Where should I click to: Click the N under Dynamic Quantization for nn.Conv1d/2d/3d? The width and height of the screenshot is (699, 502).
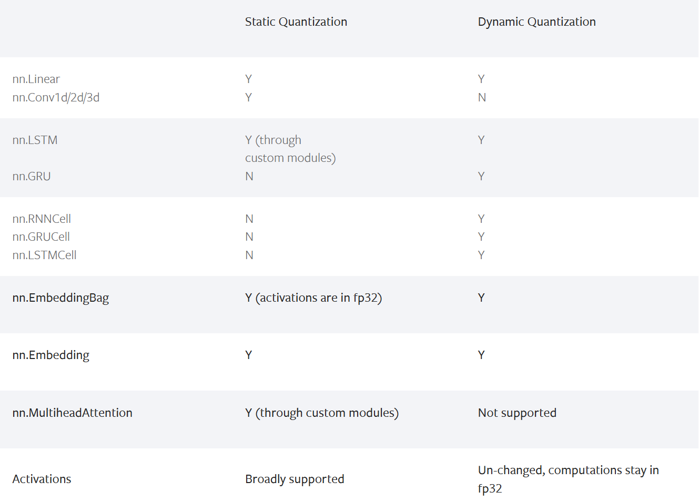point(482,98)
